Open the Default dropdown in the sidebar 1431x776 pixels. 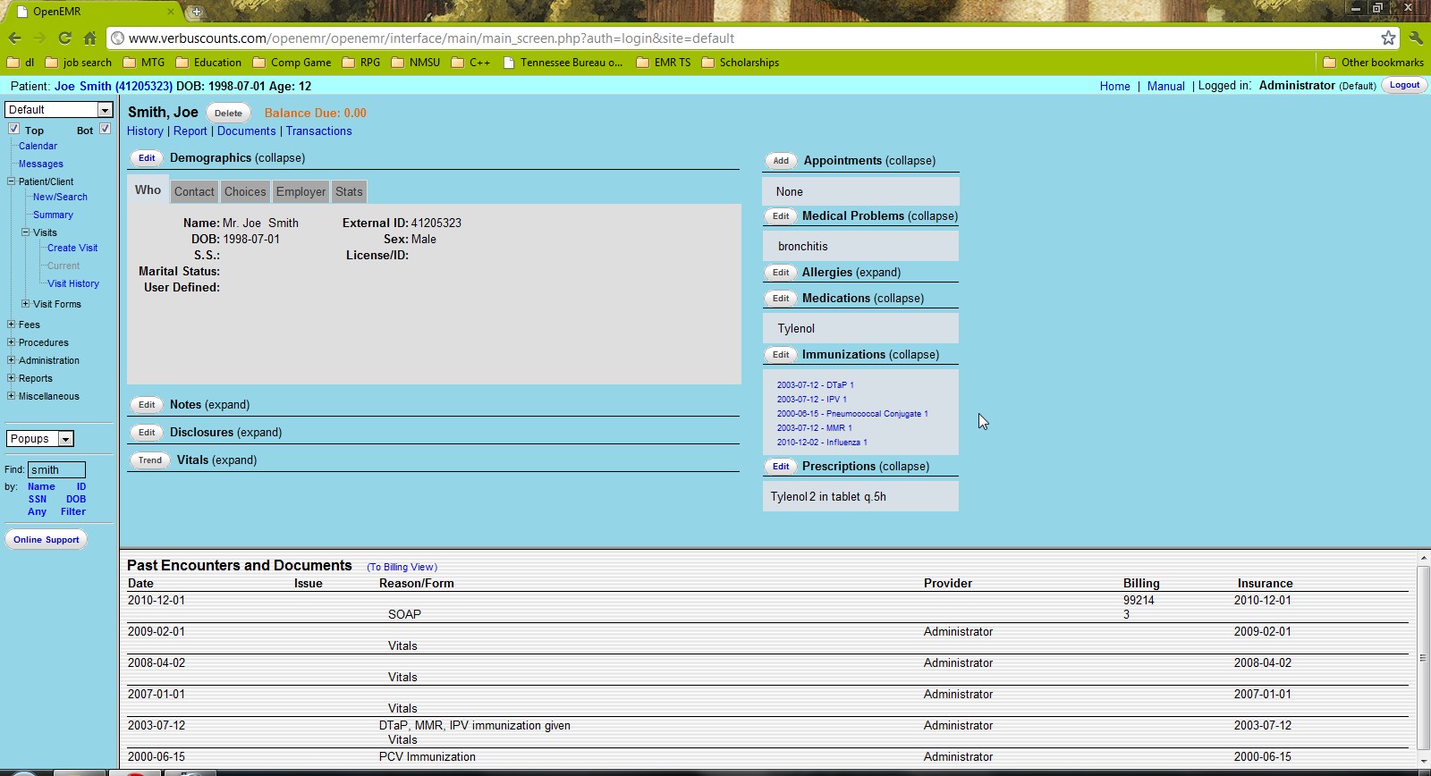(59, 109)
